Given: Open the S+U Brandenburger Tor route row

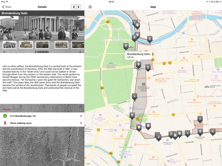Looking at the screenshot, I should coord(42,116).
